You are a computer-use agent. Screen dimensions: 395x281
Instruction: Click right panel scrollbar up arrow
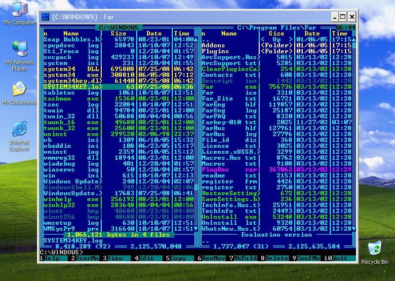click(x=354, y=39)
